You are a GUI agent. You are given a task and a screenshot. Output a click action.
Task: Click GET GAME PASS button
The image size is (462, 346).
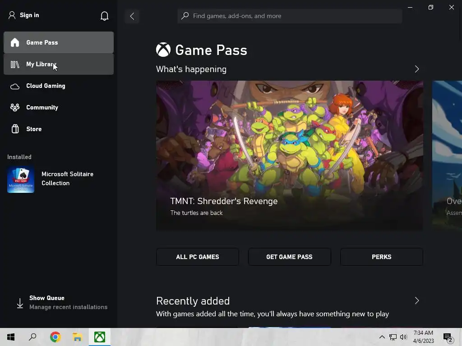[x=289, y=257]
